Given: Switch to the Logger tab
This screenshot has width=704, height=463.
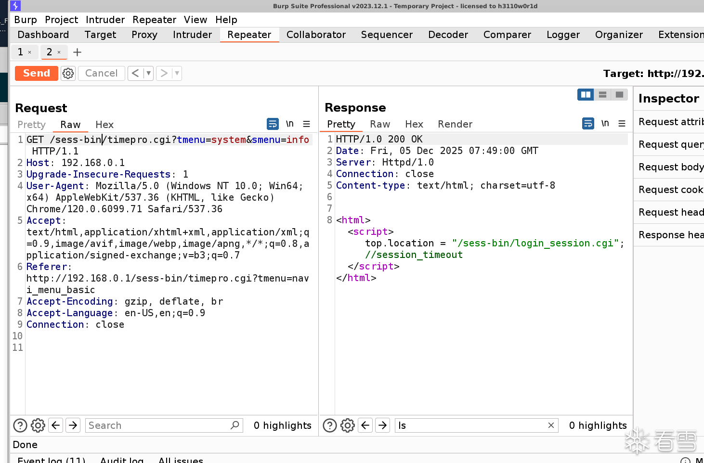Looking at the screenshot, I should (563, 35).
